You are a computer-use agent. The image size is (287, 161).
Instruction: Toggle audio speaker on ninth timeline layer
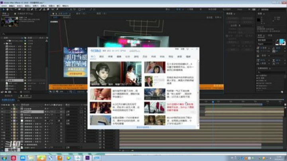pyautogui.click(x=4, y=133)
